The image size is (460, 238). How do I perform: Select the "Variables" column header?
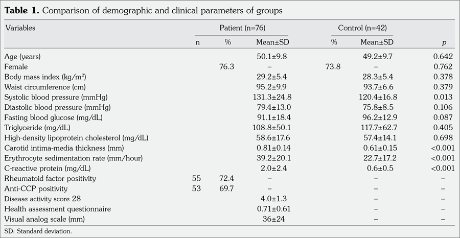(20, 28)
